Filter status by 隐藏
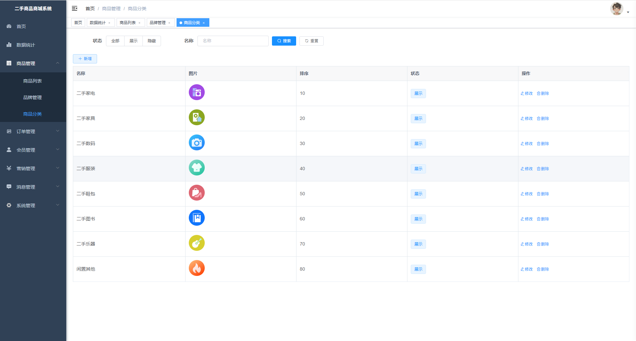The width and height of the screenshot is (636, 341). (152, 41)
